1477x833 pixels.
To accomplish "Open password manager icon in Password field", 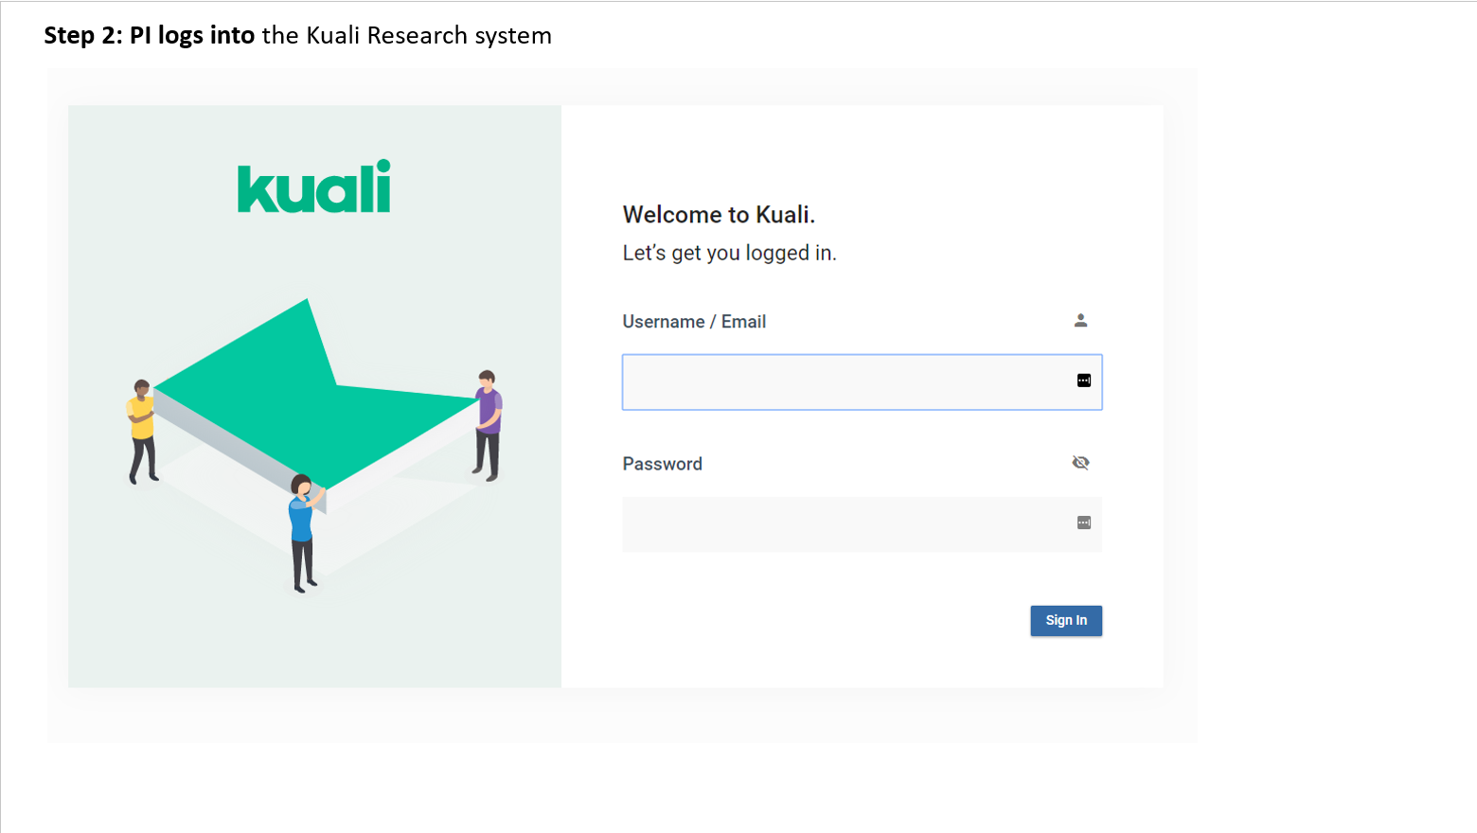I will (1084, 523).
